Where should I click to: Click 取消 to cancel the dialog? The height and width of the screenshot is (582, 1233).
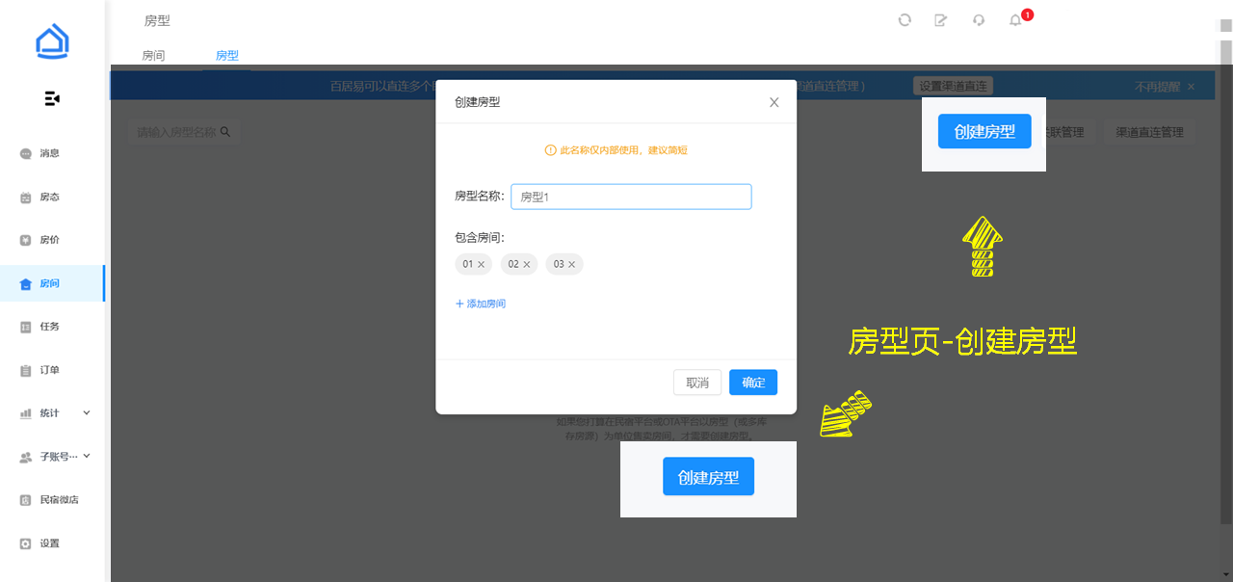tap(697, 383)
